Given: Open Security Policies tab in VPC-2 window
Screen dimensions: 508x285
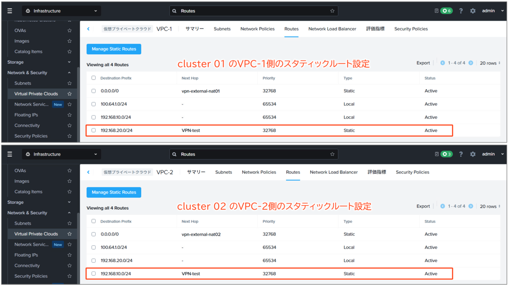Looking at the screenshot, I should point(412,172).
